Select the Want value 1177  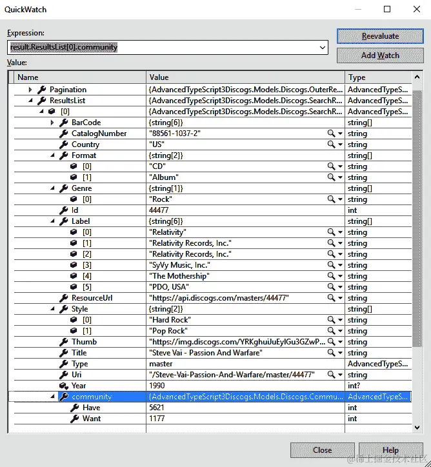pyautogui.click(x=157, y=419)
